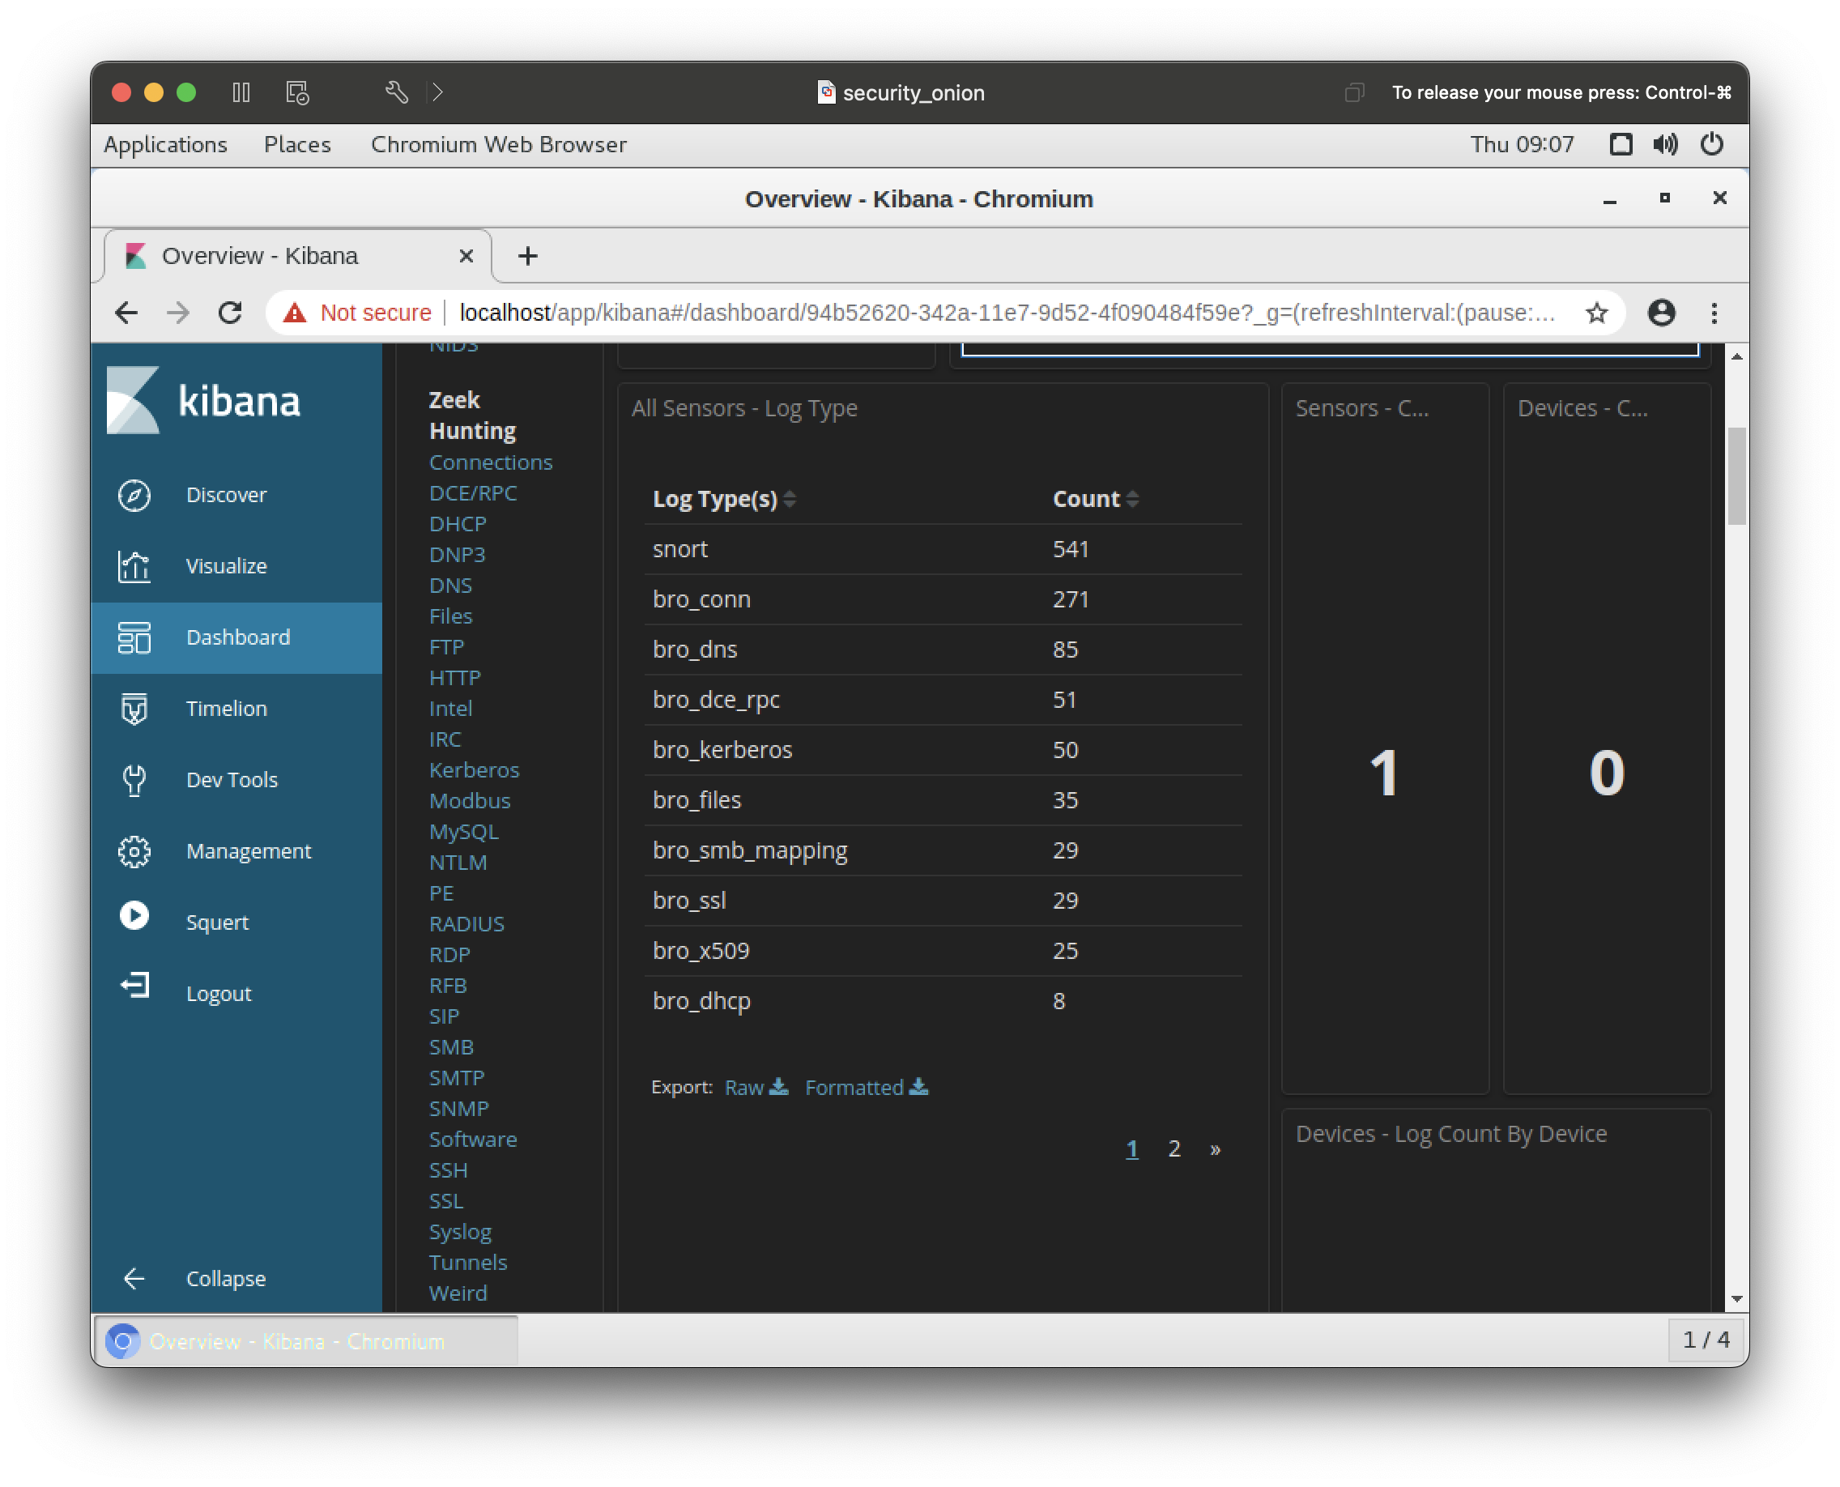Open Timelion shield icon
The height and width of the screenshot is (1487, 1840).
point(134,709)
